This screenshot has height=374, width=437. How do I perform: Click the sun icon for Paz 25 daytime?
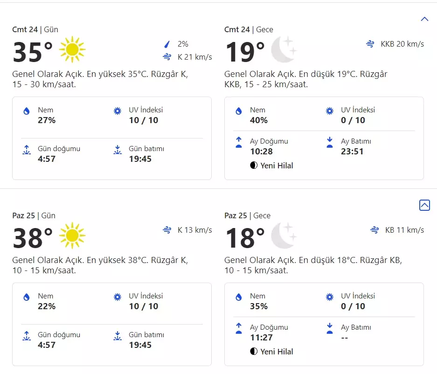click(x=73, y=236)
